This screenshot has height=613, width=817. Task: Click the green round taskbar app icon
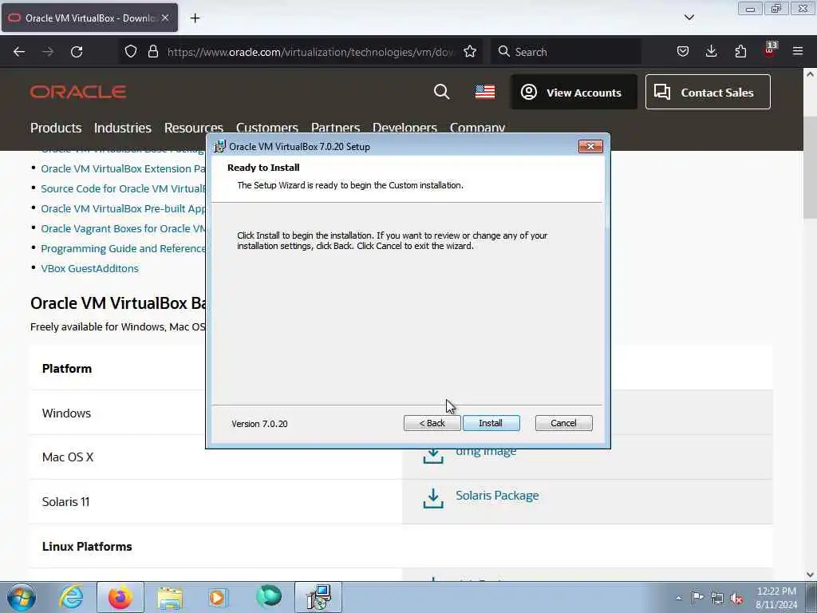coord(269,597)
